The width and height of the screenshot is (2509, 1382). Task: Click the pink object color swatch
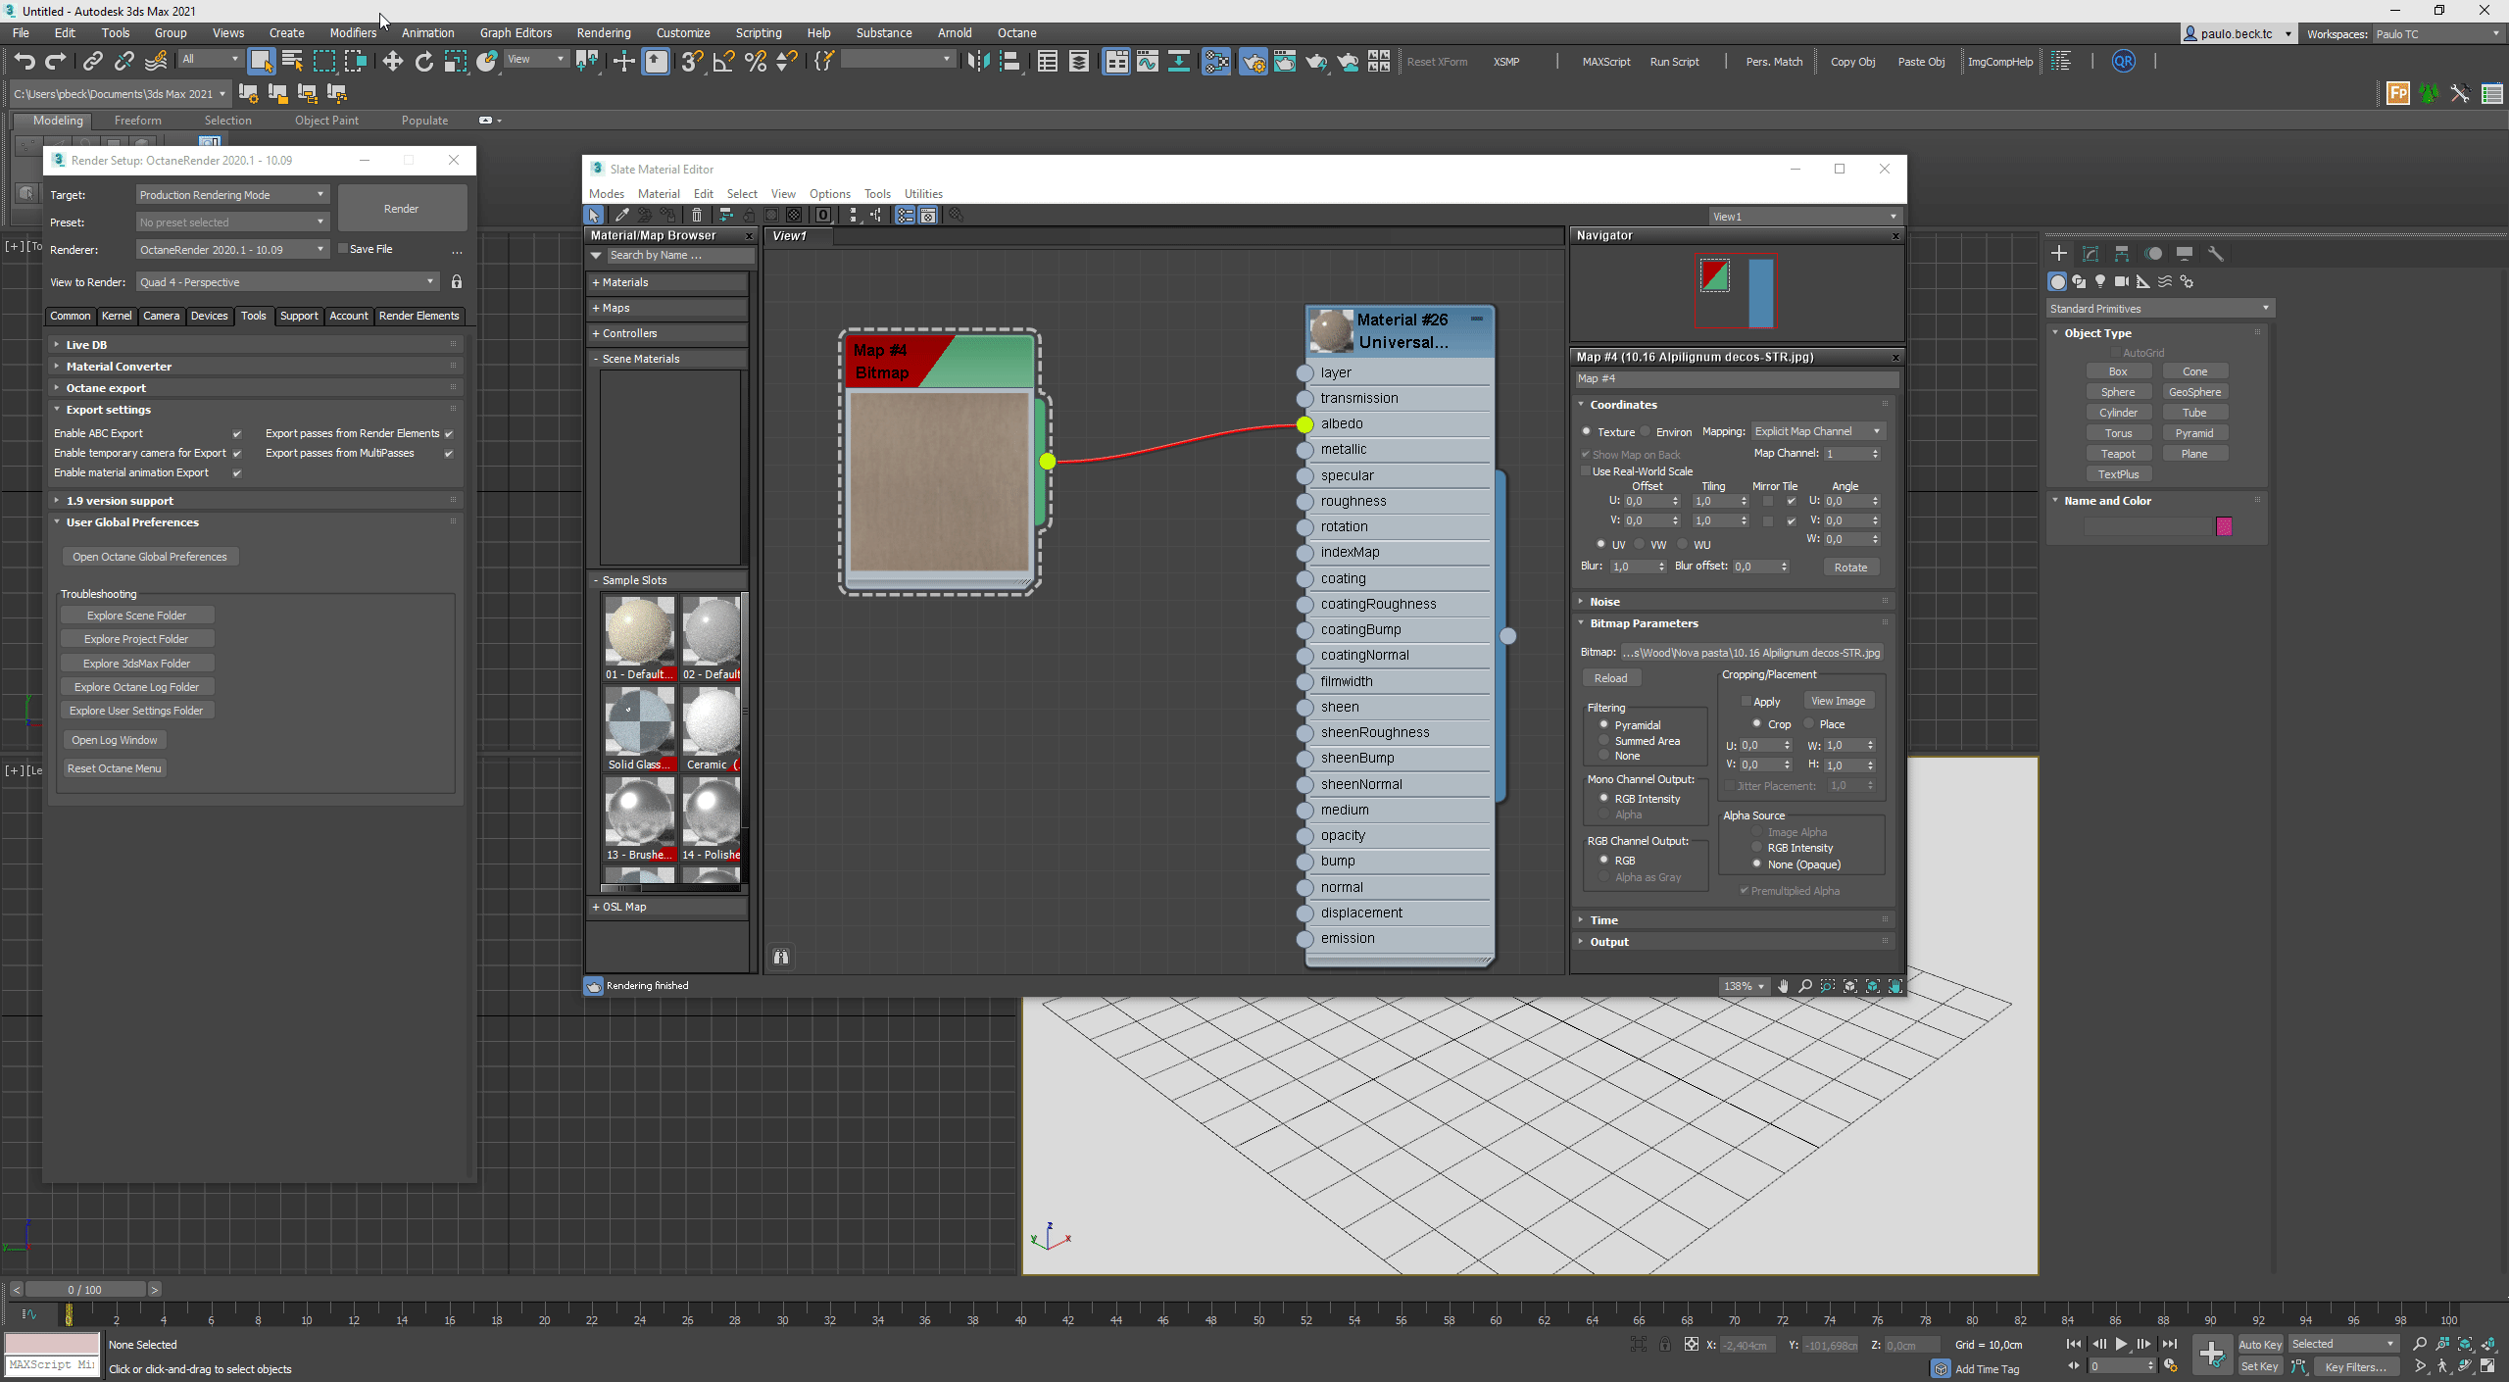coord(2224,527)
